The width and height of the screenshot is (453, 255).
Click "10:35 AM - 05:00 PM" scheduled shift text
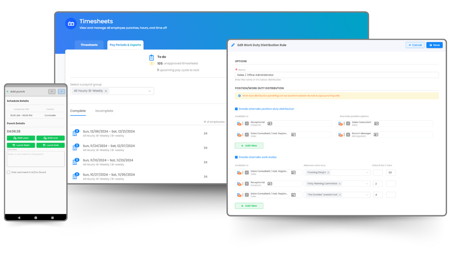click(x=21, y=116)
